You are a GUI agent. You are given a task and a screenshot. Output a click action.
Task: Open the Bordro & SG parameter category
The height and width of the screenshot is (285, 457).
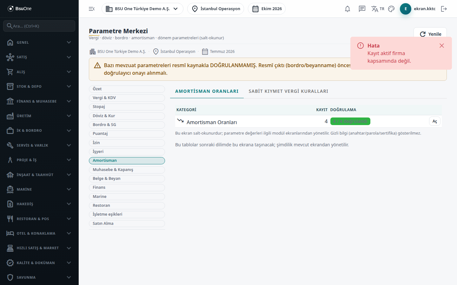(x=127, y=125)
